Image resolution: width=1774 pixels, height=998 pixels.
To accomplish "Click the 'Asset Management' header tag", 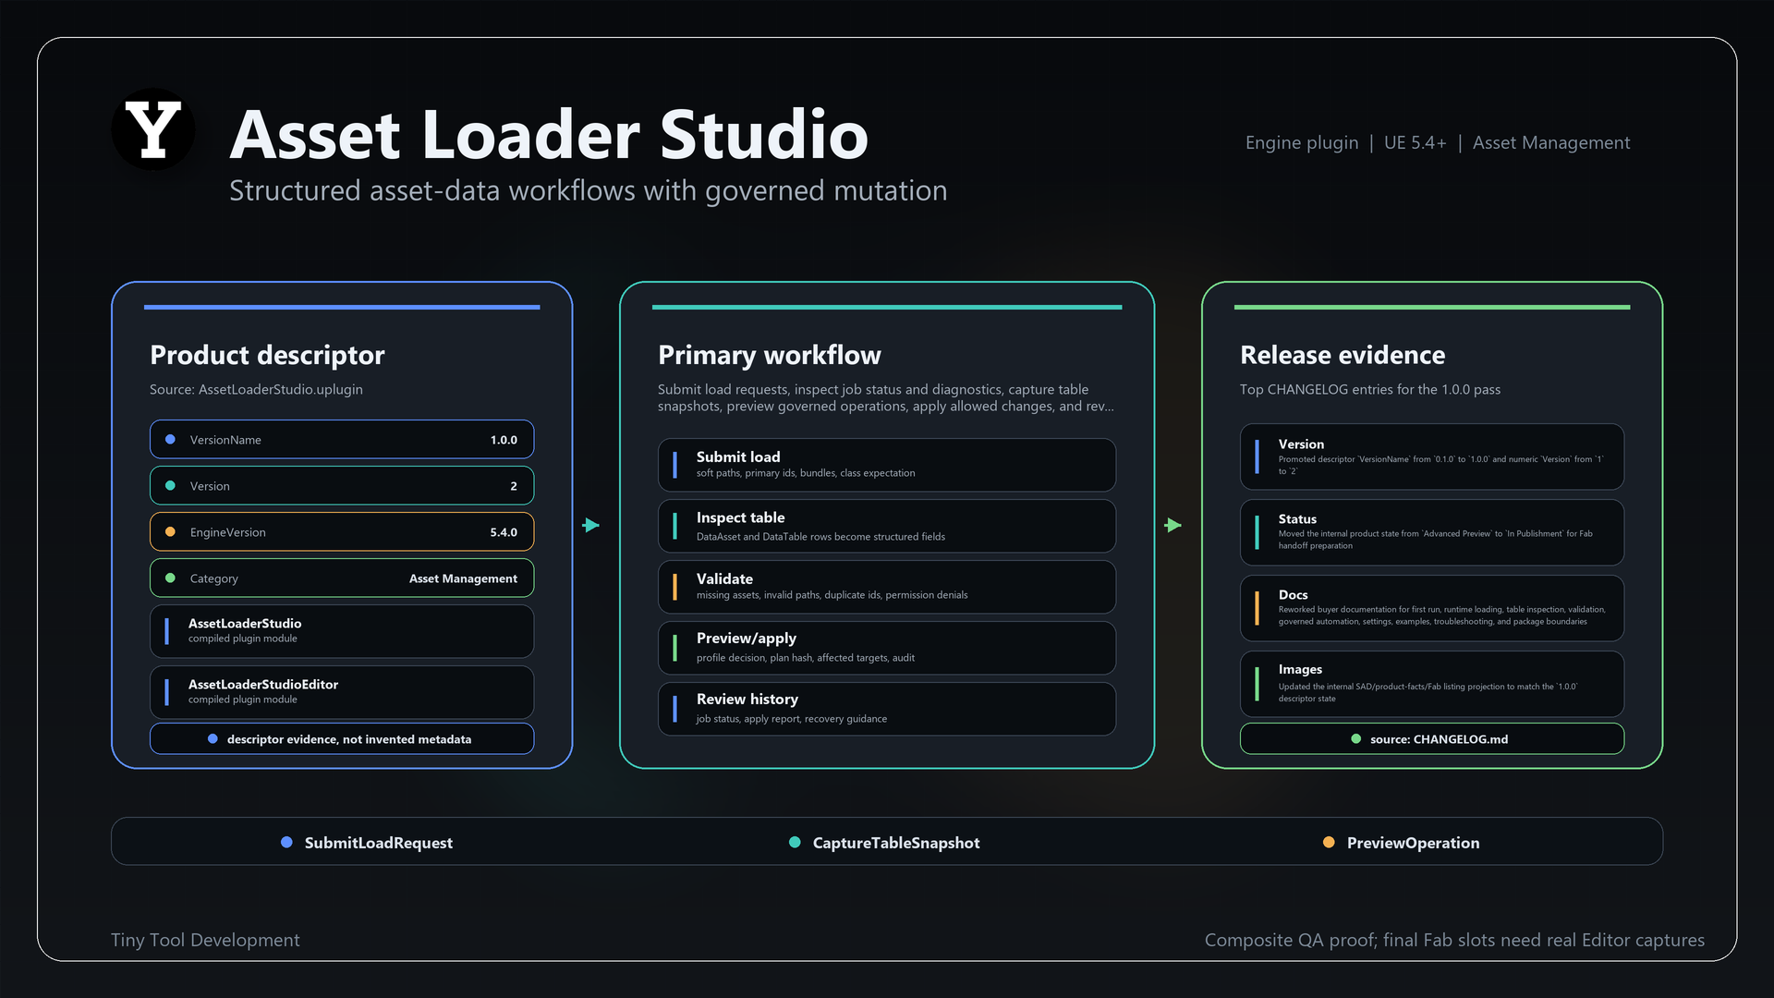I will pyautogui.click(x=1550, y=142).
